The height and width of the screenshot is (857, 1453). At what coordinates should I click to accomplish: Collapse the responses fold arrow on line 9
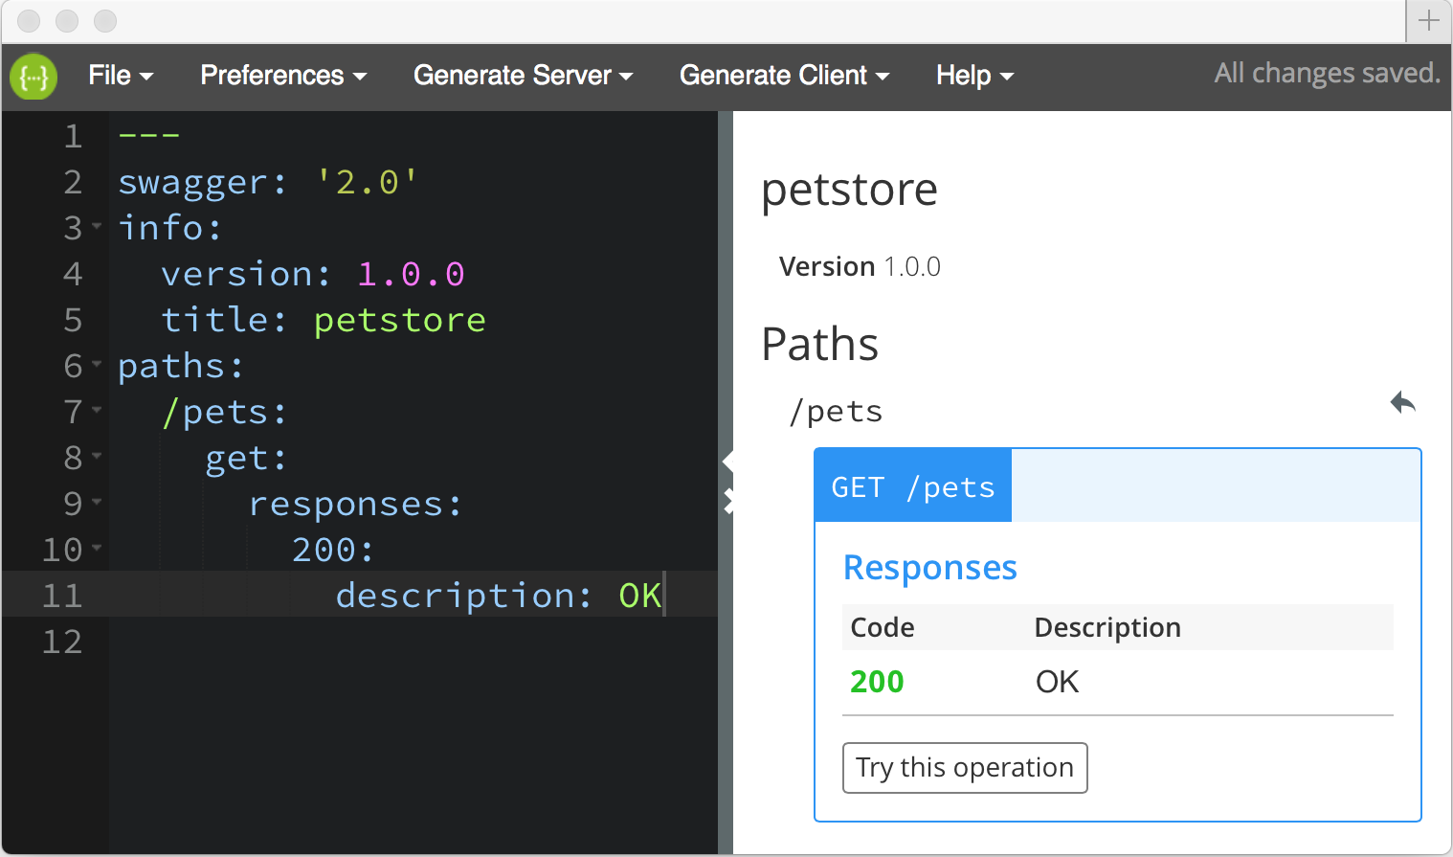[x=97, y=503]
